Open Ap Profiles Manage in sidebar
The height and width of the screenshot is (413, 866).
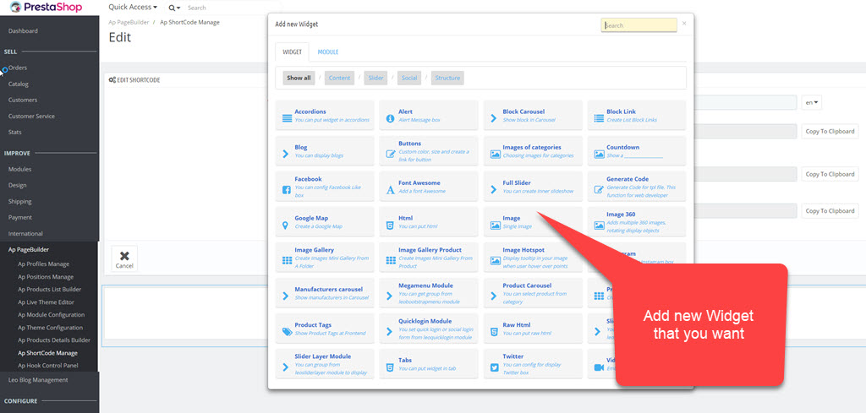coord(44,264)
